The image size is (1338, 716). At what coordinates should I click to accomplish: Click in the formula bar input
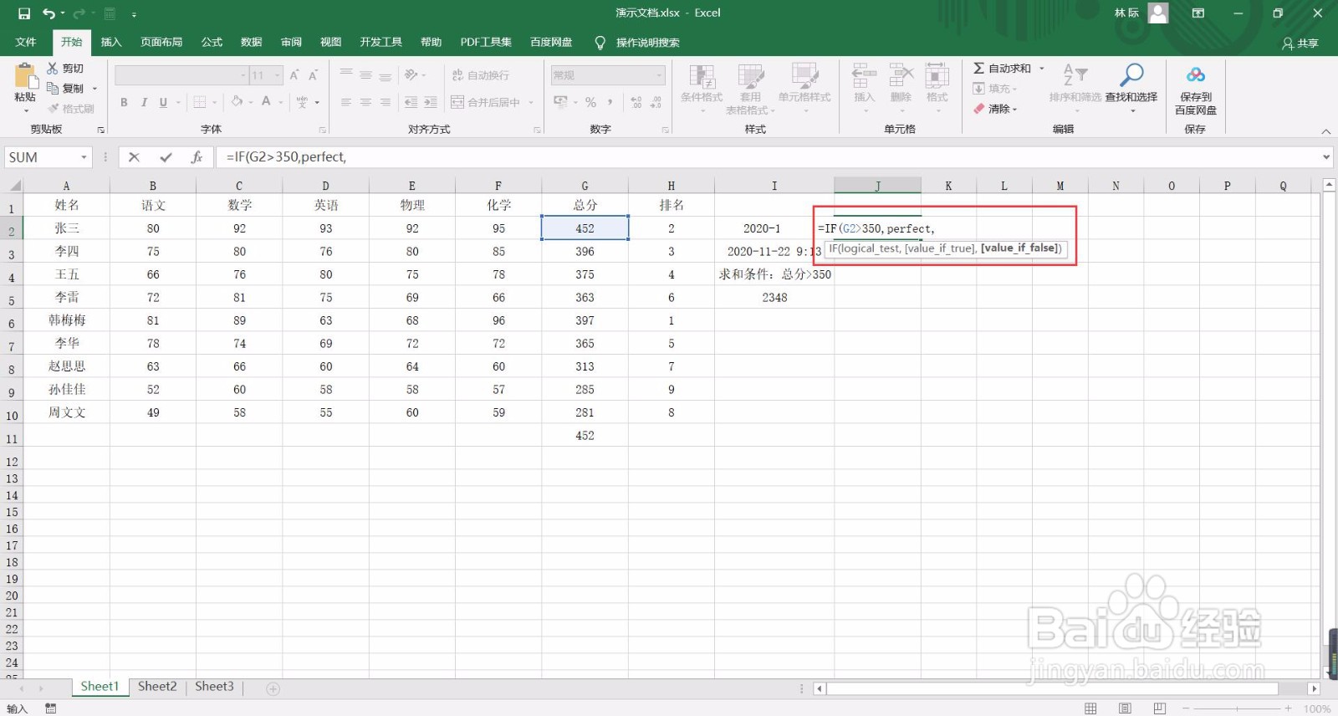click(768, 157)
